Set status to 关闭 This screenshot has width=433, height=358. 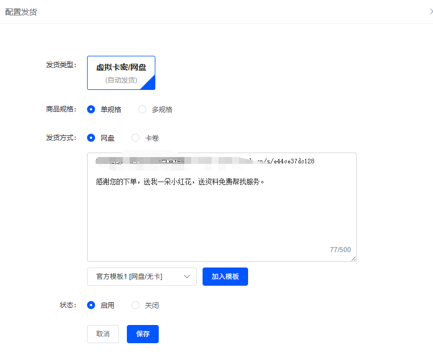point(135,305)
